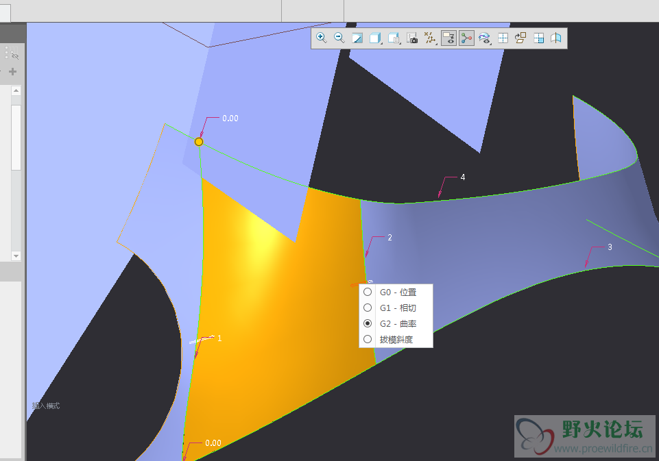This screenshot has width=659, height=461.
Task: Click the Repaint screen icon
Action: click(357, 38)
